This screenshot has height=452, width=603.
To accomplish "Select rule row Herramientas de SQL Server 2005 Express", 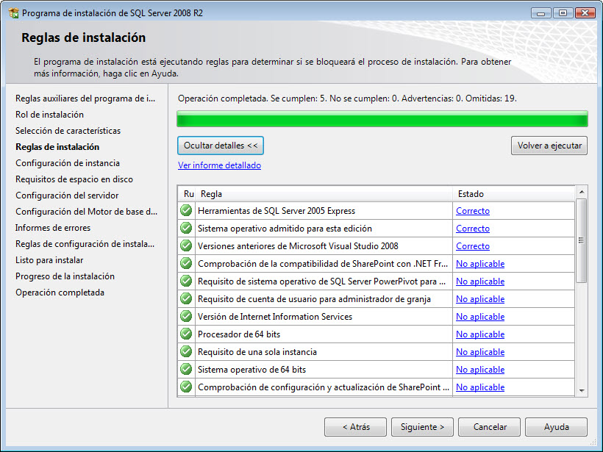I will point(377,211).
